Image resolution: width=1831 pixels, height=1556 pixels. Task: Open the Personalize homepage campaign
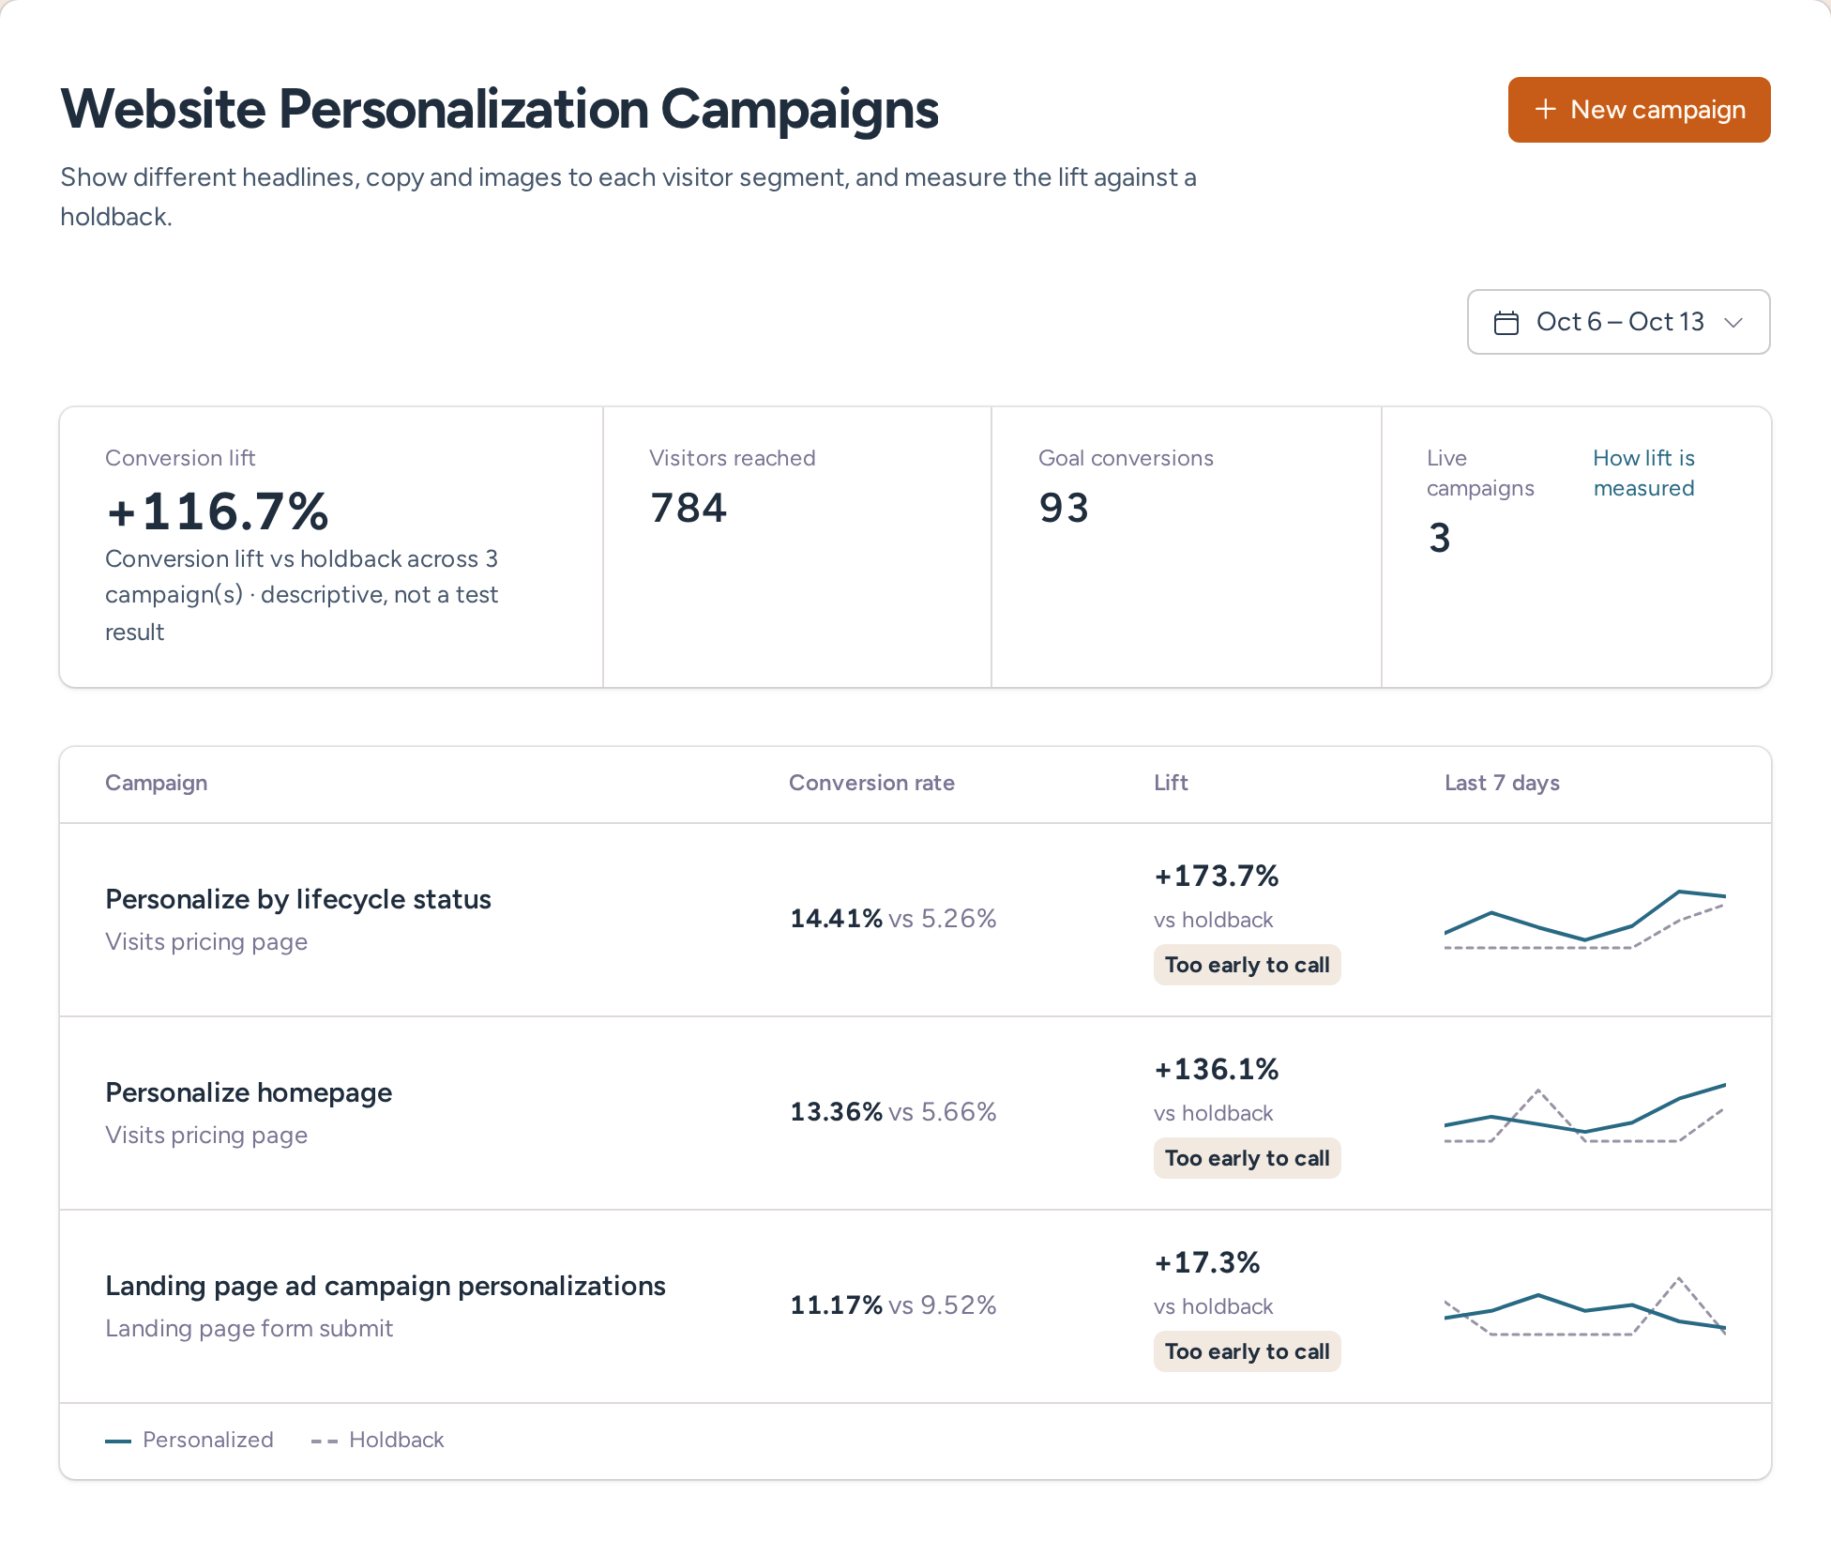click(x=249, y=1092)
